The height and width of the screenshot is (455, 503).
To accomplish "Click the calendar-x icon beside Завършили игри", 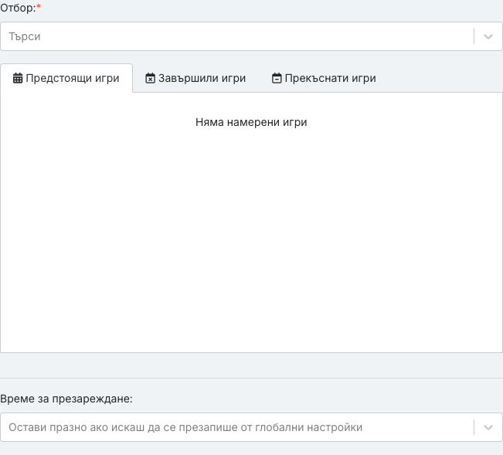I will click(150, 78).
